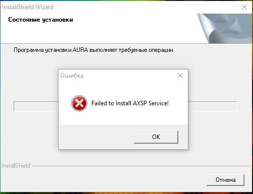Viewport: 253px width, 194px height.
Task: Click the progress bar section right of the error dialog
Action: point(213,106)
